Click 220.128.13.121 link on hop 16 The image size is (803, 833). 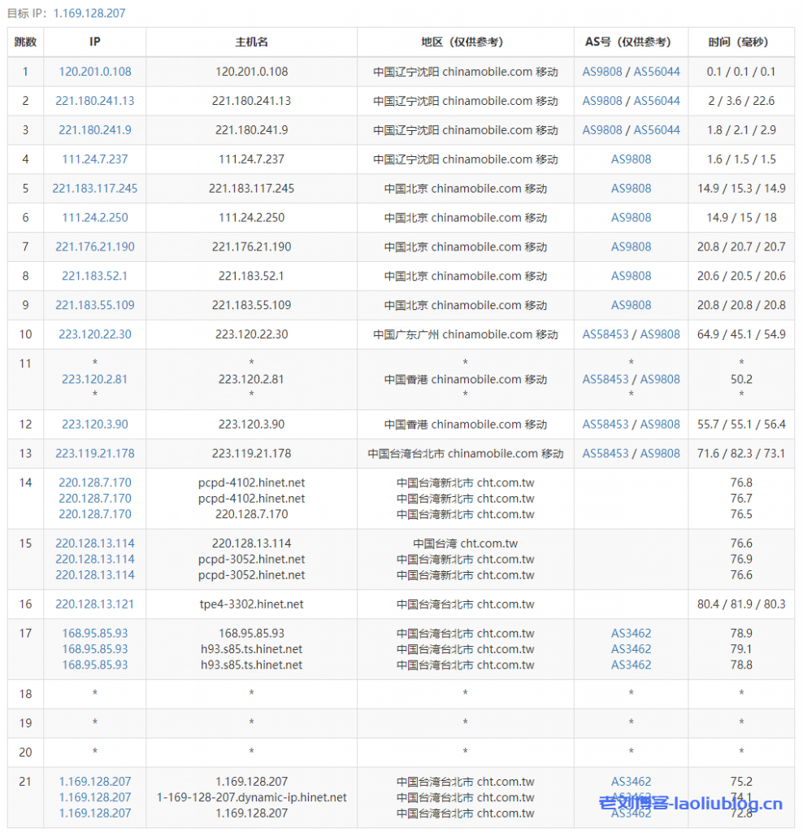click(93, 604)
